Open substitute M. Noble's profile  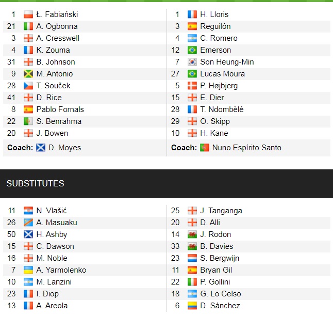[x=52, y=258]
